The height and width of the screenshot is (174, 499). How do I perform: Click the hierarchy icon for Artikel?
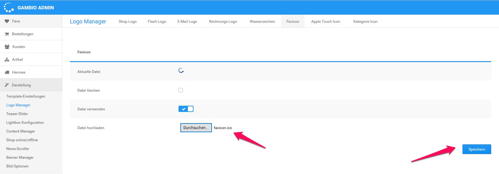click(7, 60)
